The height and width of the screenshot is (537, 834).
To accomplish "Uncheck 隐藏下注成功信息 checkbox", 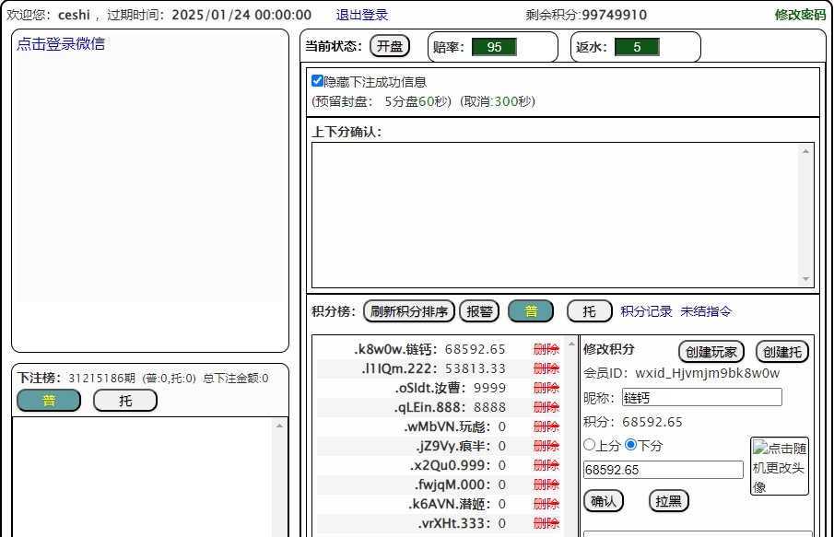I will [318, 81].
